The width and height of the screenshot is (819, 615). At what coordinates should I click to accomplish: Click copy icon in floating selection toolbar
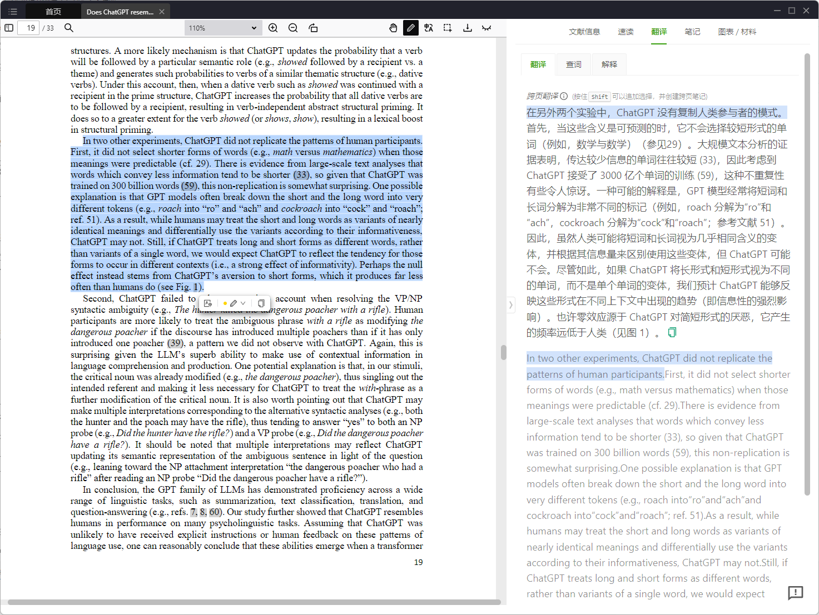click(x=261, y=303)
